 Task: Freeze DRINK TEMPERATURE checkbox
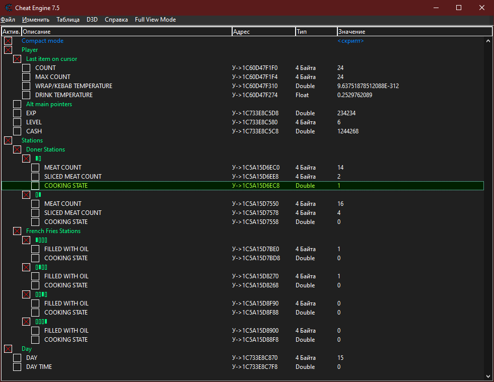27,95
